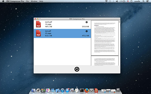Open the App Store dock icon
The width and height of the screenshot is (151, 94).
67,90
